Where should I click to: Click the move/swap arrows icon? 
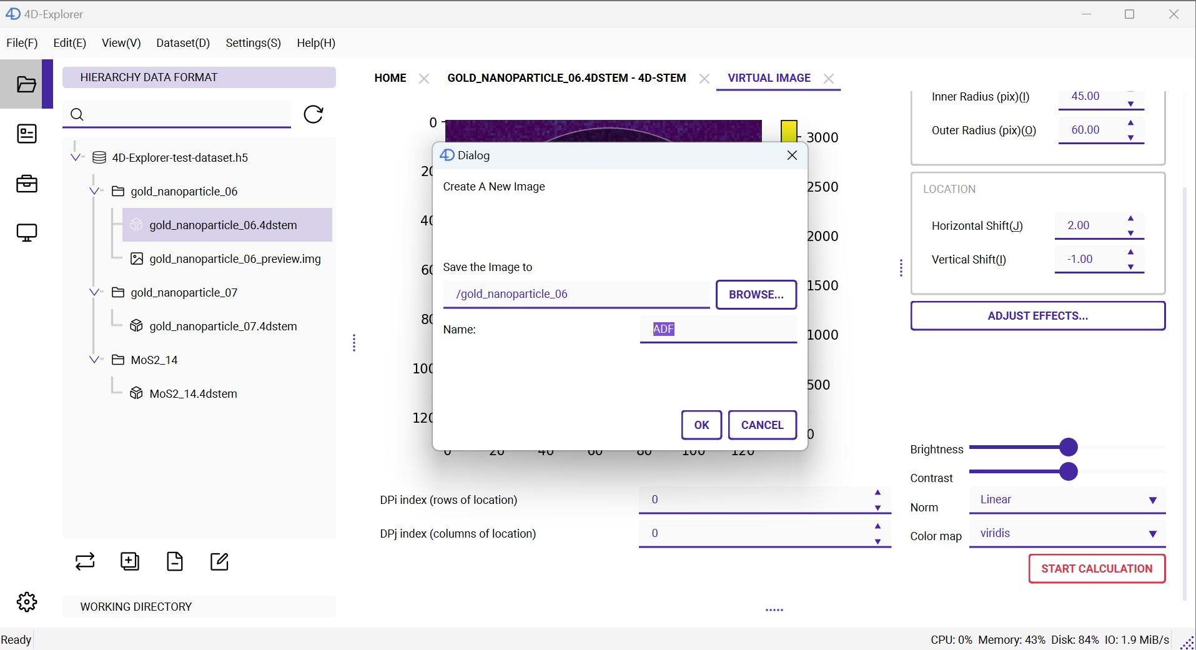85,561
